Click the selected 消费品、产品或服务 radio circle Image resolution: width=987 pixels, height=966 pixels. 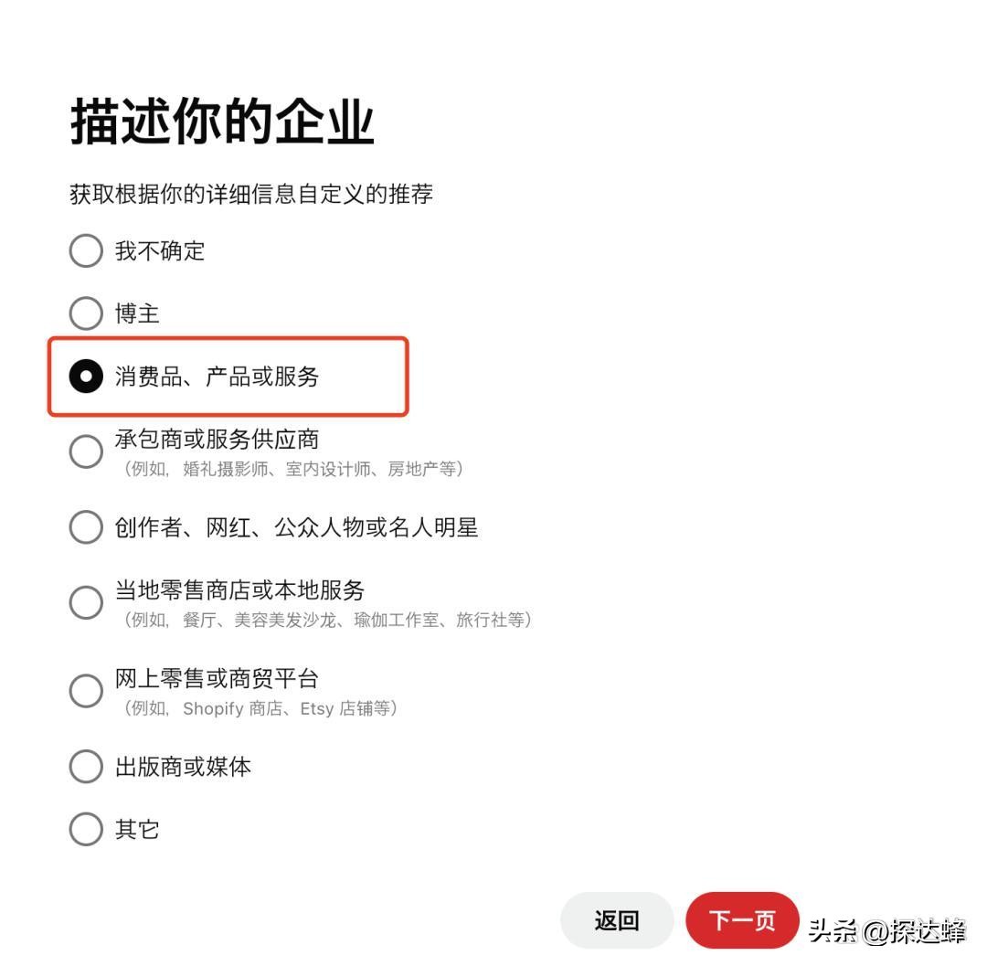[x=86, y=377]
